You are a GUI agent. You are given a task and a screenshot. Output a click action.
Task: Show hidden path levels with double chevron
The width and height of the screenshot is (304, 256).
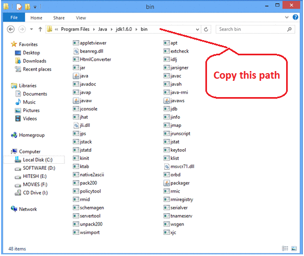(56, 29)
